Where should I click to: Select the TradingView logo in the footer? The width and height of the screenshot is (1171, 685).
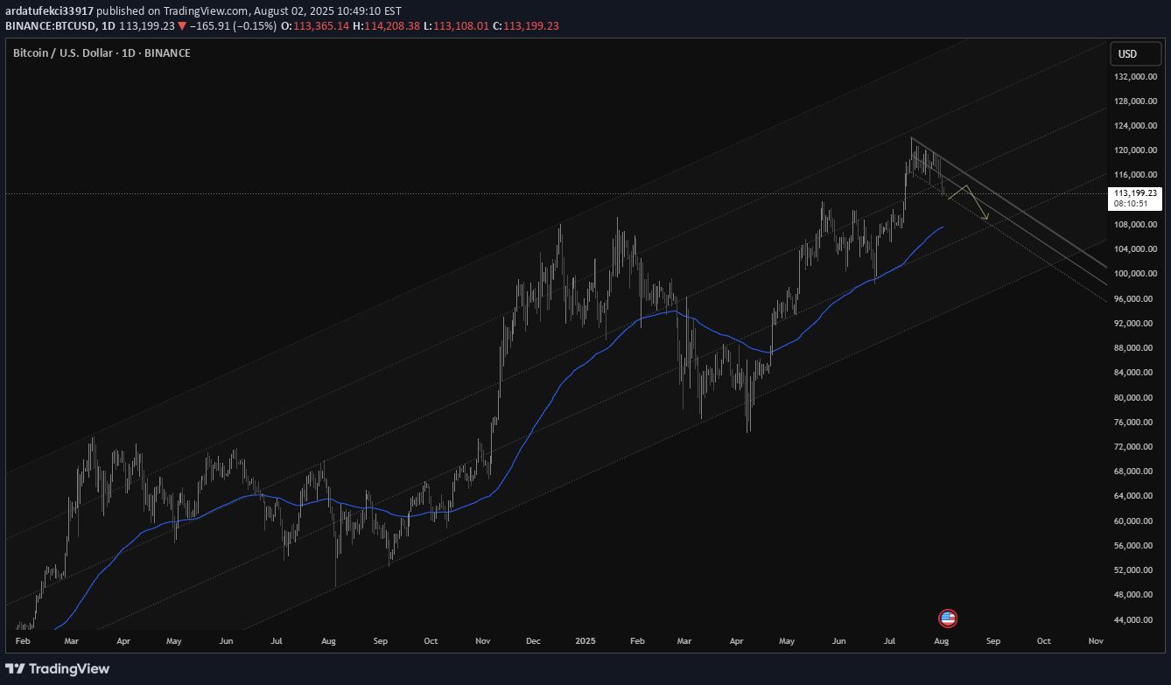59,668
